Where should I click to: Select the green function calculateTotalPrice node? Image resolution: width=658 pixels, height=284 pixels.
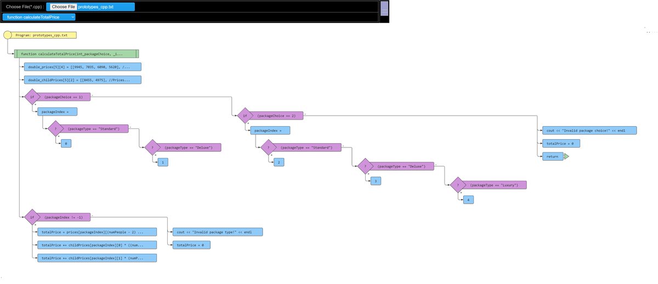coord(77,54)
